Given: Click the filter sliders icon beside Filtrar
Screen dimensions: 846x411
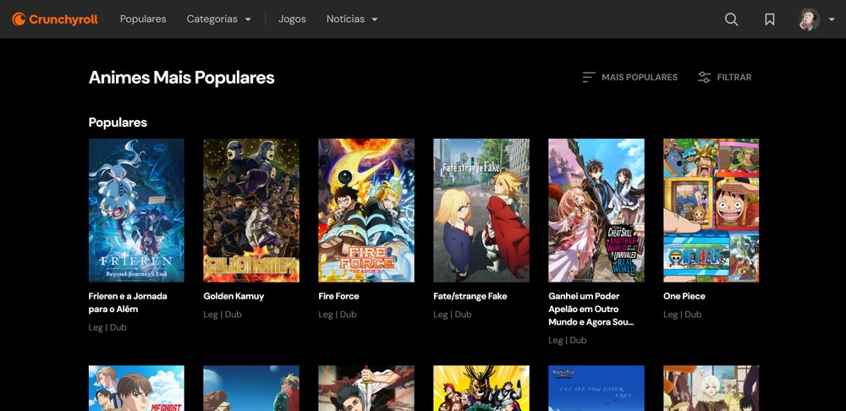Looking at the screenshot, I should [x=704, y=77].
